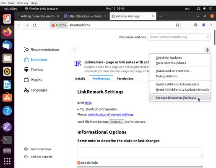The image size is (216, 168).
Task: Open Ubuntu Software from the dock
Action: pyautogui.click(x=7, y=97)
